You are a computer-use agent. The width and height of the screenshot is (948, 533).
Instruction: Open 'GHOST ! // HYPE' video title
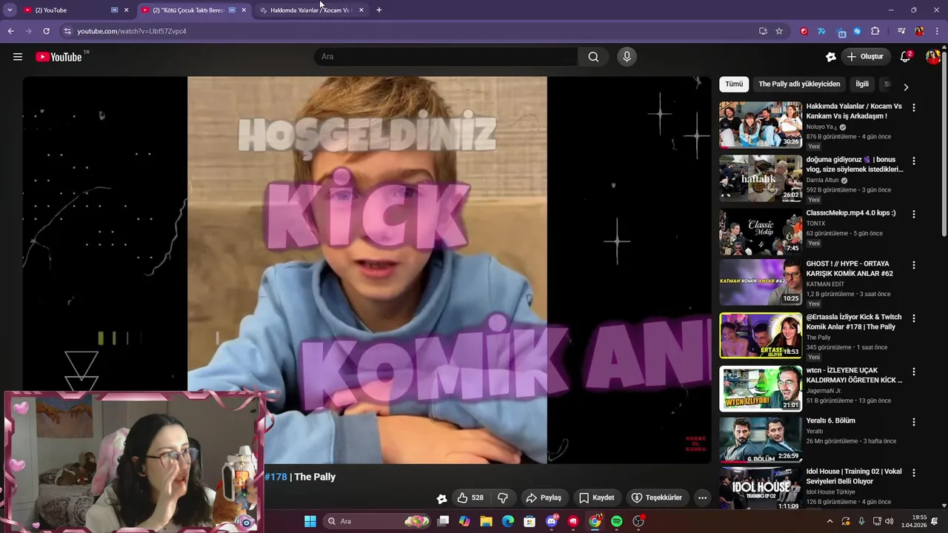click(x=849, y=269)
